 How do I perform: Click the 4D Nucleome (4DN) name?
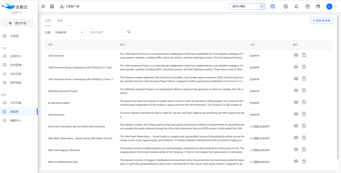coord(59,103)
